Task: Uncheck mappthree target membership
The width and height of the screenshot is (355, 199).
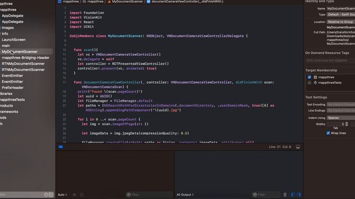Action: [x=310, y=77]
